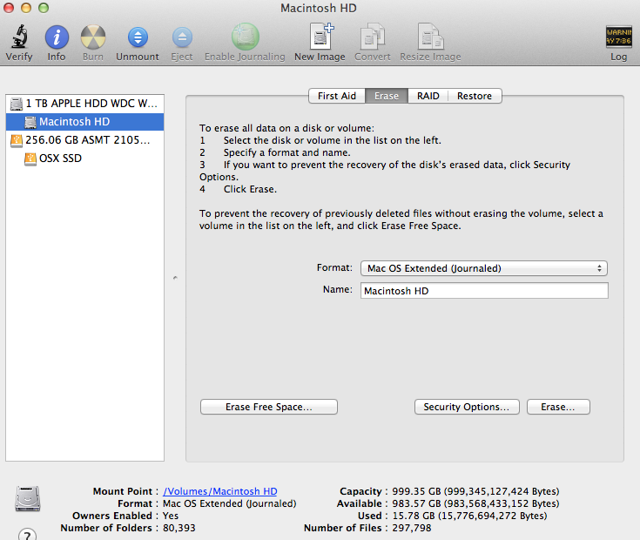Open the RAID tab

[428, 96]
